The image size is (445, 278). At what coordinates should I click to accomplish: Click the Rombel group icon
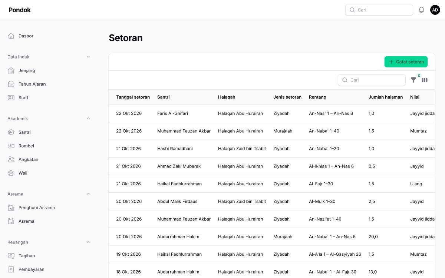[x=11, y=146]
